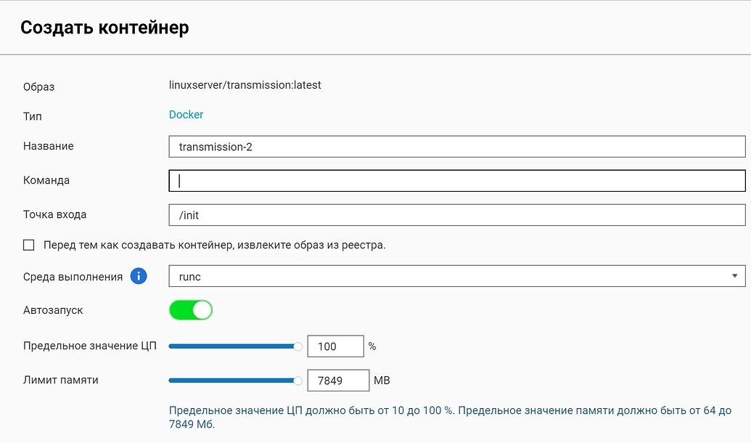This screenshot has height=443, width=751.
Task: Select the CPU percentage field showing 100
Action: coord(335,346)
